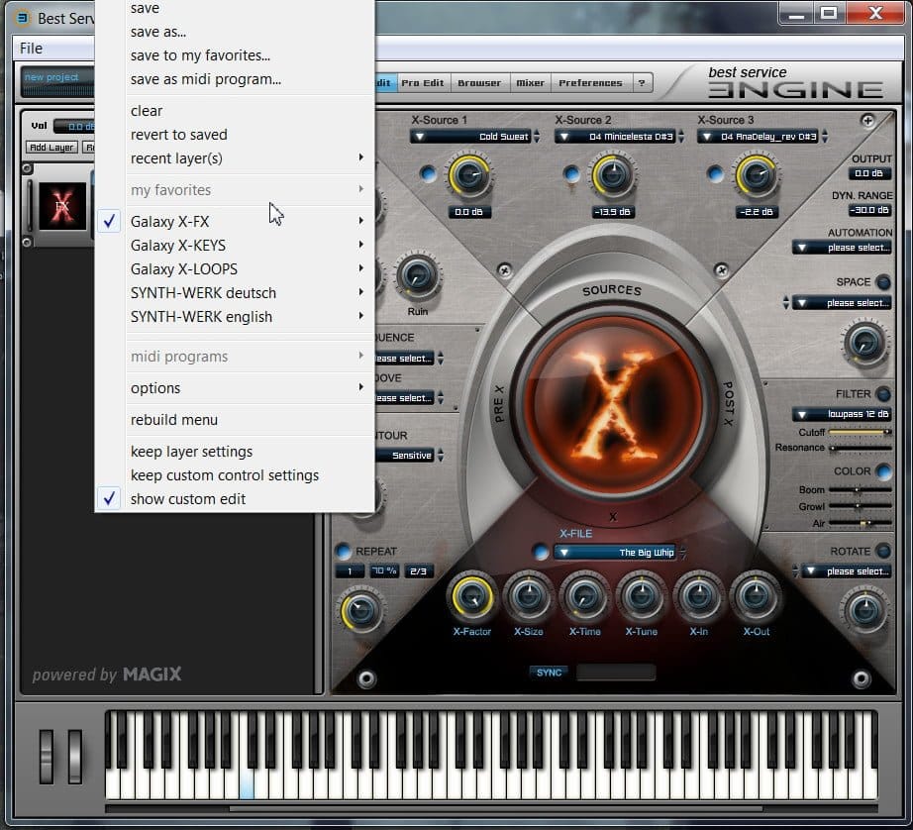Click the X-Source 2 volume knob
The height and width of the screenshot is (830, 913).
tap(613, 176)
